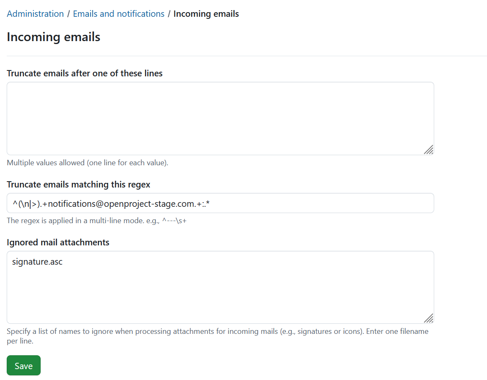The image size is (487, 380).
Task: Select the Incoming emails breadcrumb entry
Action: [x=206, y=13]
